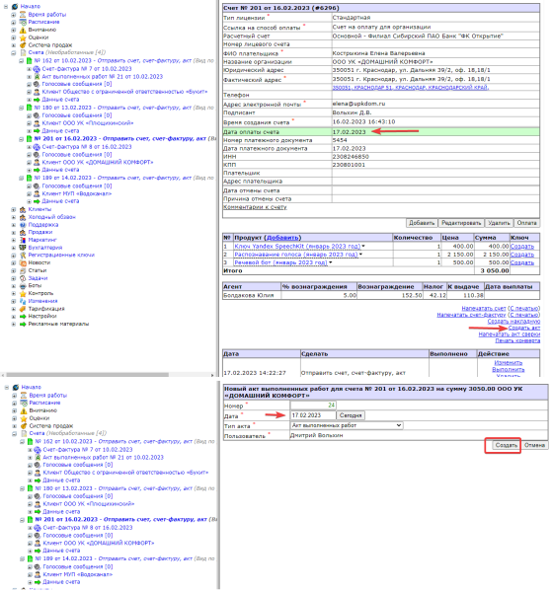Expand the Клиенты tree node

click(x=14, y=209)
